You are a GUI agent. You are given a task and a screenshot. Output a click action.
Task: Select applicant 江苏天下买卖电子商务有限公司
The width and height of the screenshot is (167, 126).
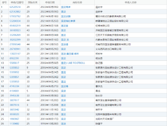pyautogui.click(x=112, y=35)
